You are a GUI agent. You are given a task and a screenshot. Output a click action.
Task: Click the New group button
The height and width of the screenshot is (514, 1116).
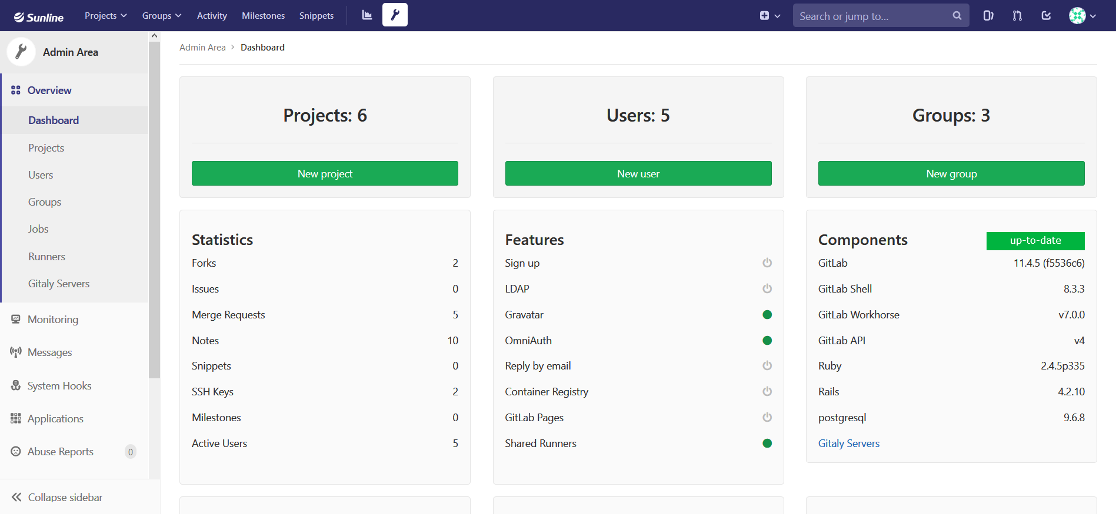(x=951, y=173)
